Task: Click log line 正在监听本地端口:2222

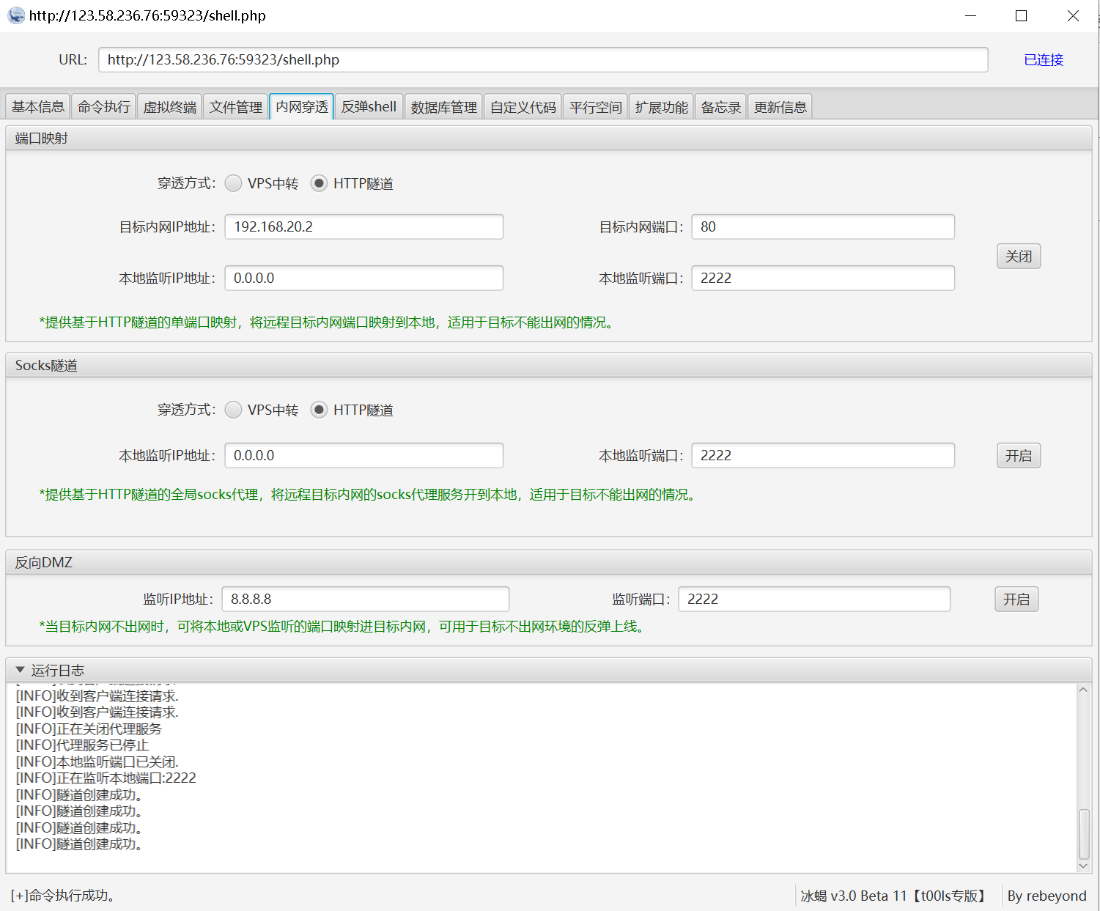Action: pyautogui.click(x=106, y=778)
